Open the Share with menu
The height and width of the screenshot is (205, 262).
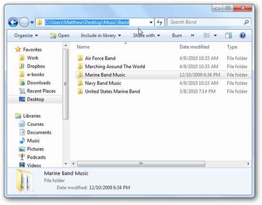[x=147, y=35]
